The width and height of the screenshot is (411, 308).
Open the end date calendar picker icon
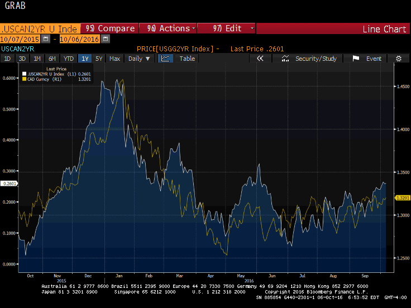tap(106, 39)
